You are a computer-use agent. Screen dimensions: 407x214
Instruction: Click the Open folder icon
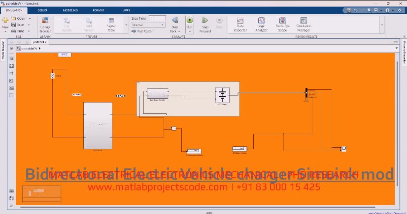[x=13, y=18]
